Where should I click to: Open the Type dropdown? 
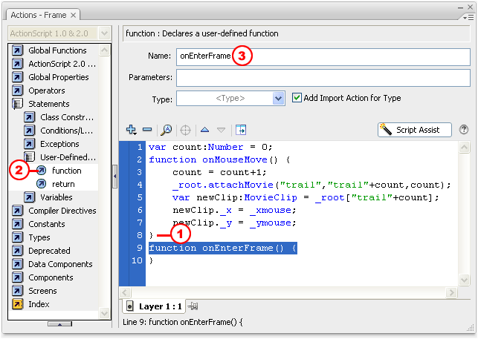tap(279, 98)
